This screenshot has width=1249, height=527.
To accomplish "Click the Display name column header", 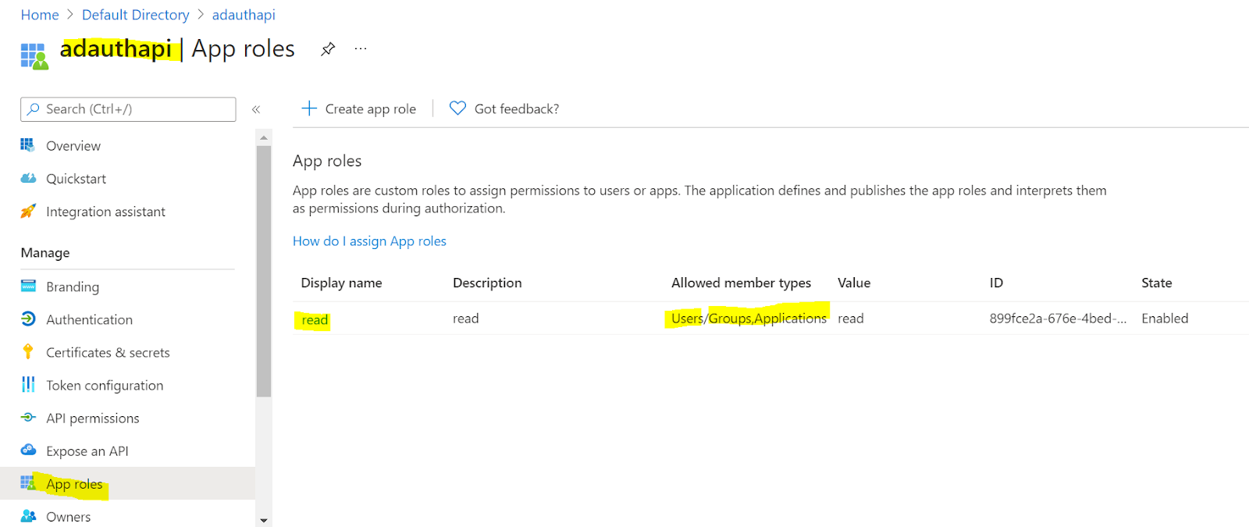I will [341, 283].
